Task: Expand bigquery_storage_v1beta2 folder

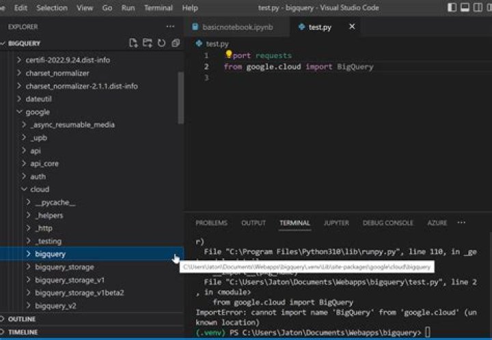Action: (x=91, y=293)
